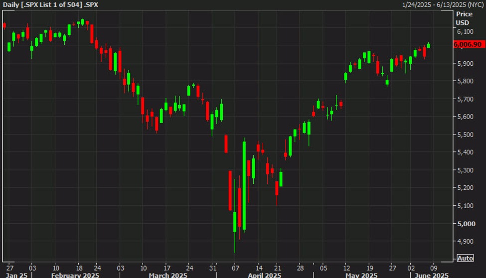This screenshot has width=486, height=278.
Task: Select the February 2025 month label
Action: 76,275
